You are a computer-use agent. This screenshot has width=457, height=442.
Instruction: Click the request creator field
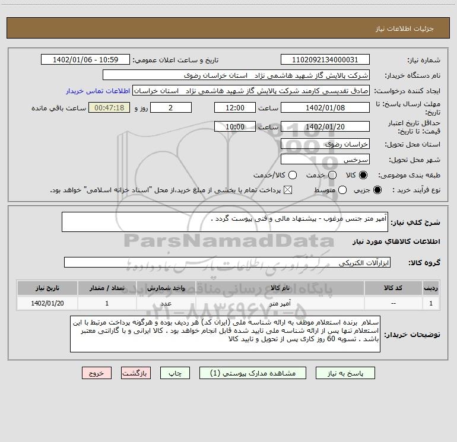(x=251, y=91)
